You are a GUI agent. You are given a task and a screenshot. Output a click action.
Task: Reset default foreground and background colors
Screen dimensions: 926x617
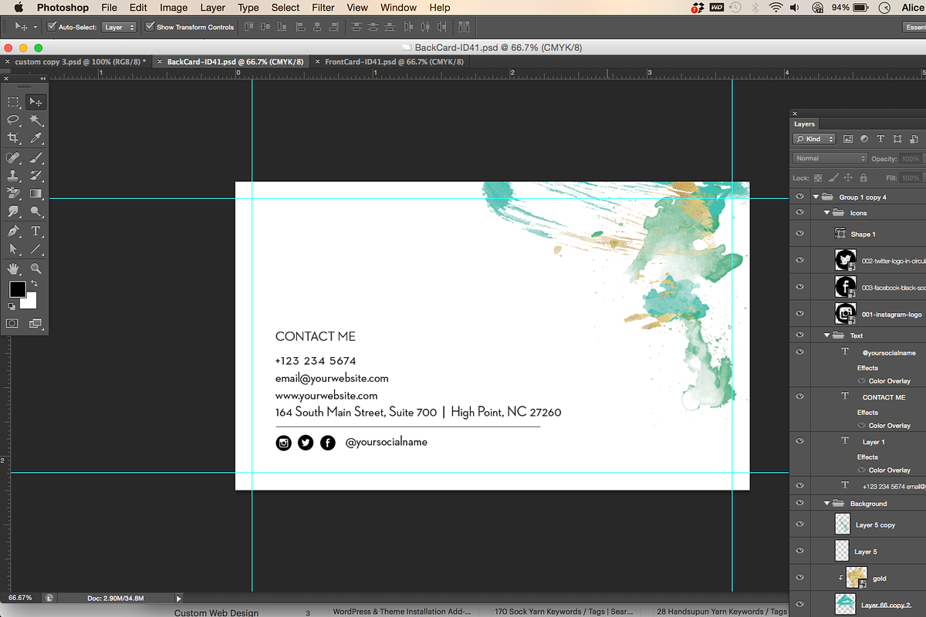[12, 306]
